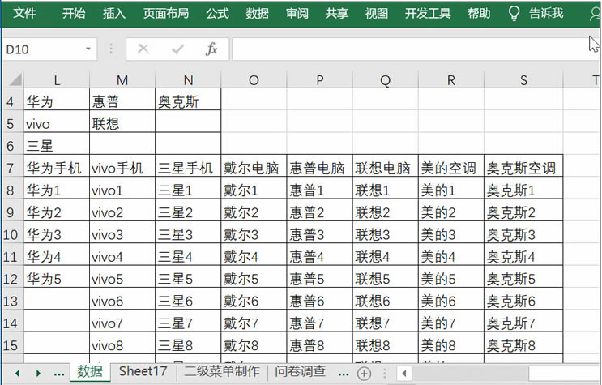The width and height of the screenshot is (602, 385).
Task: Open the 帮助 ribbon tab
Action: [479, 14]
